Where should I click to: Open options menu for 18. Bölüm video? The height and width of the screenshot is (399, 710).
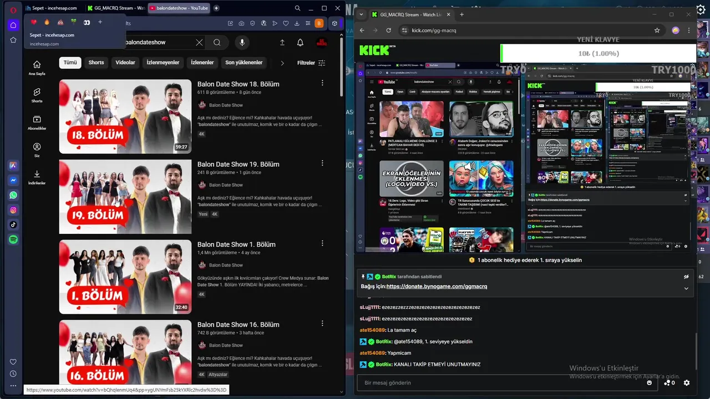tap(322, 83)
